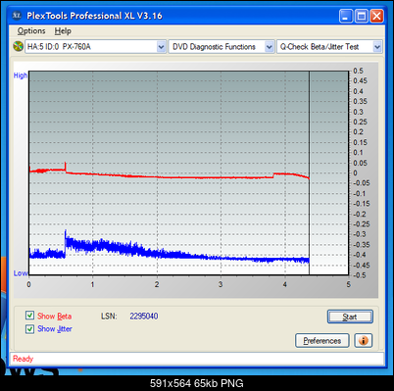Click the High label on graph axis
Image resolution: width=394 pixels, height=391 pixels.
(x=21, y=75)
